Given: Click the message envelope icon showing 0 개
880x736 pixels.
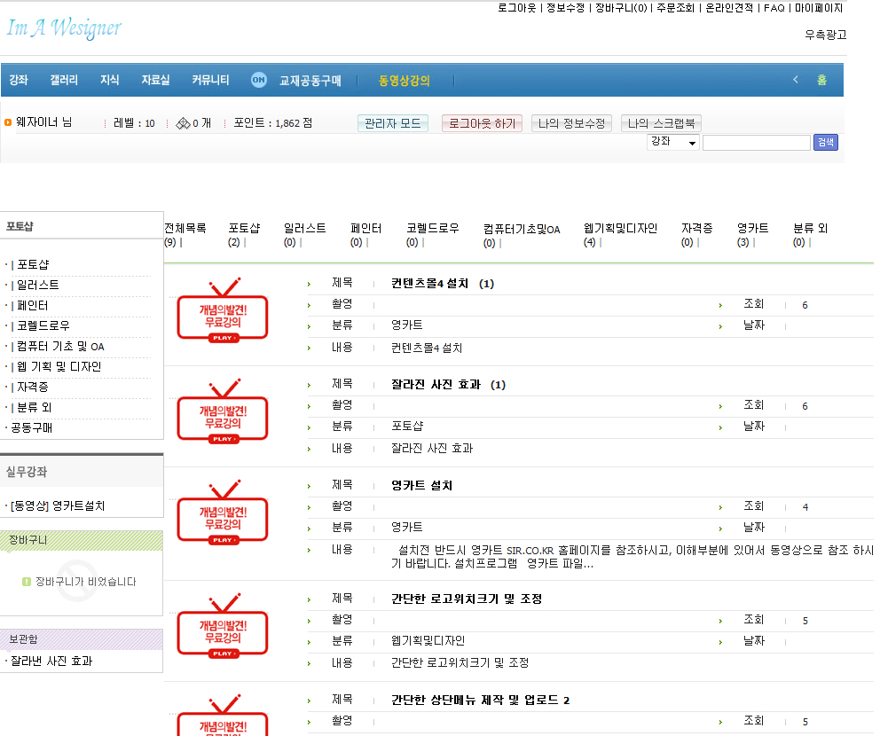Looking at the screenshot, I should pyautogui.click(x=183, y=123).
